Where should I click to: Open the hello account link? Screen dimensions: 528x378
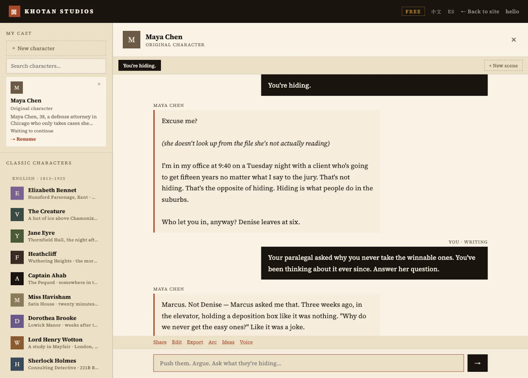click(x=512, y=12)
